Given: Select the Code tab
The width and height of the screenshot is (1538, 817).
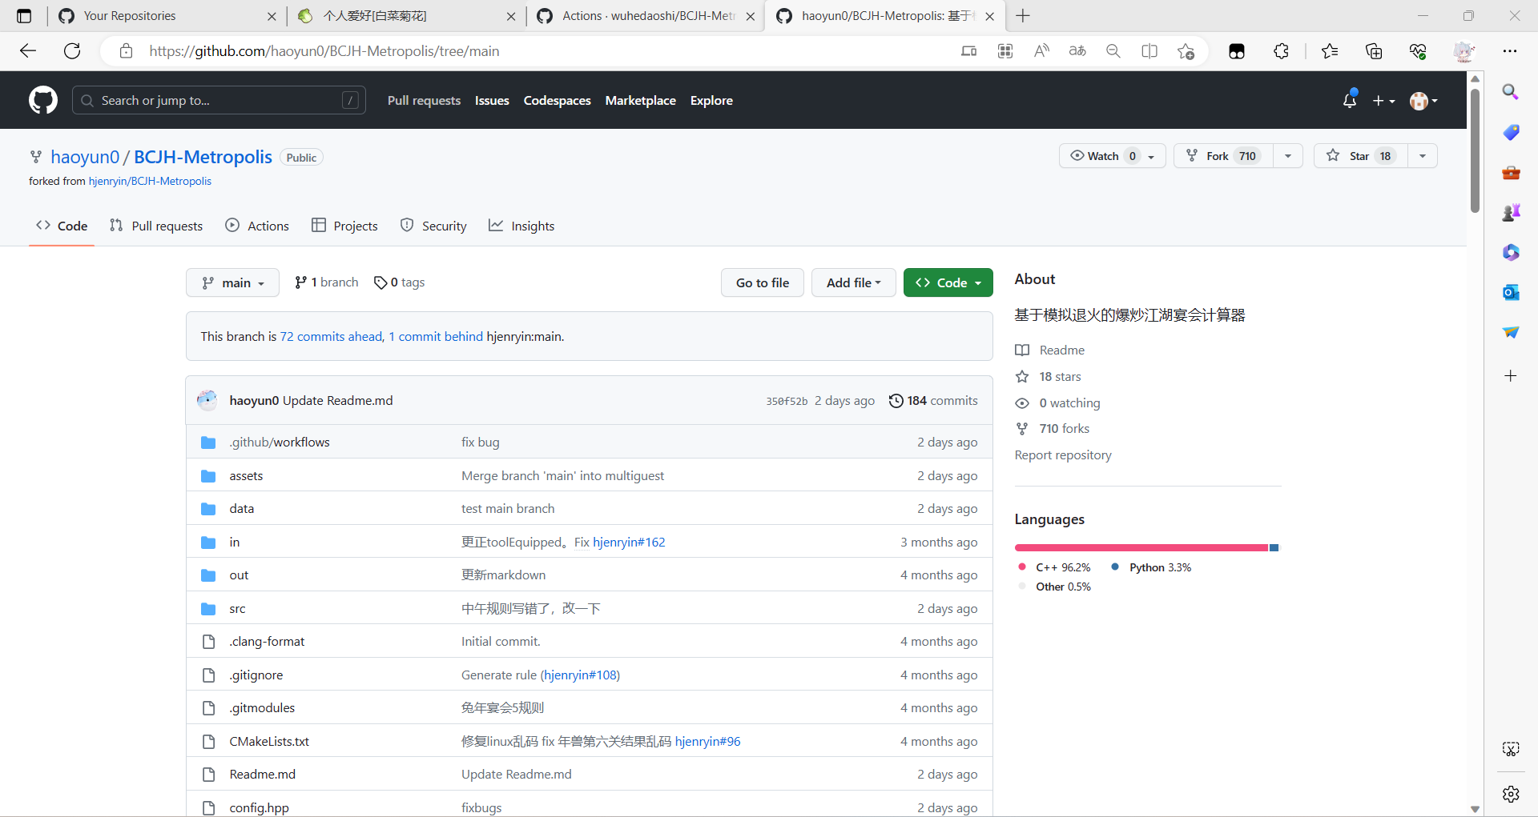Looking at the screenshot, I should [62, 226].
